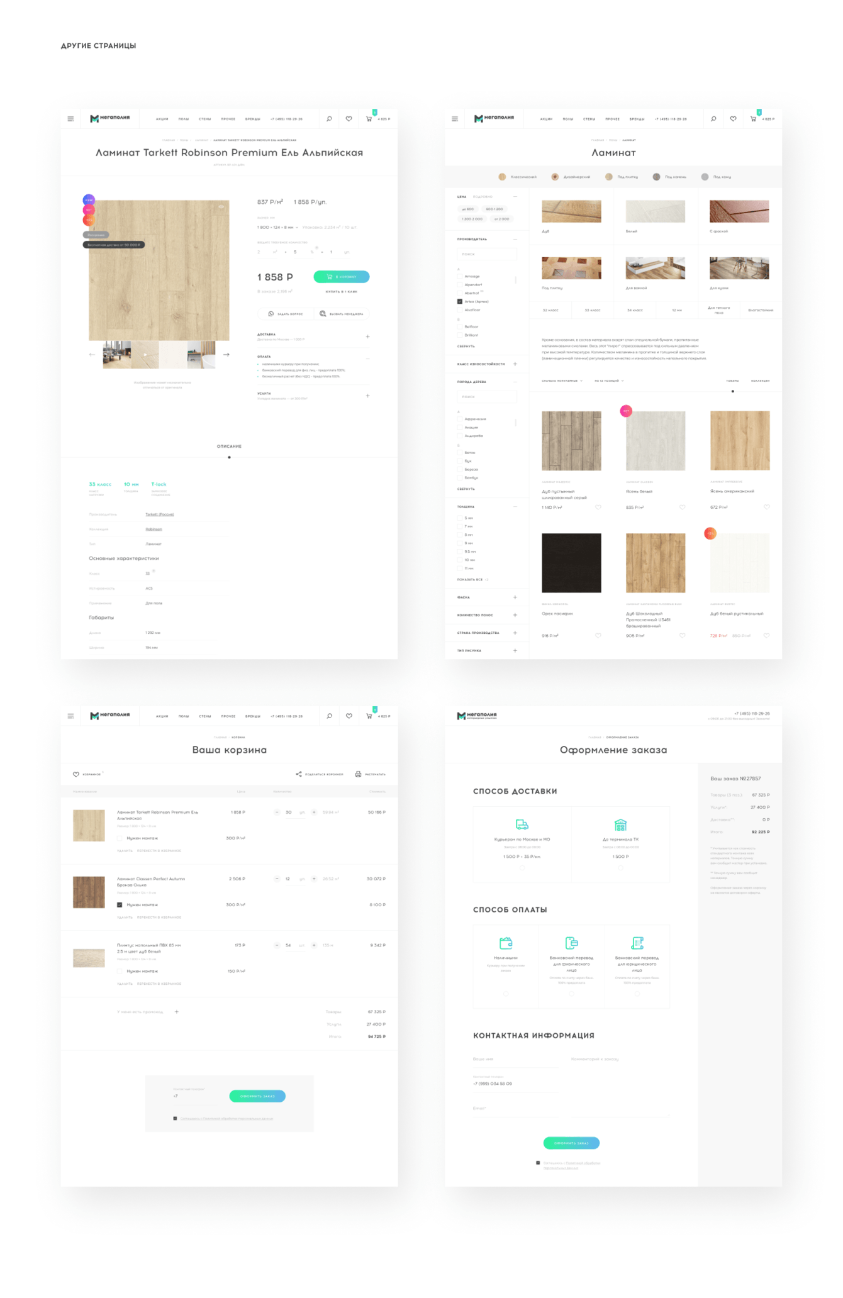Open hamburger menu on the cart page
This screenshot has height=1298, width=843.
pyautogui.click(x=70, y=716)
